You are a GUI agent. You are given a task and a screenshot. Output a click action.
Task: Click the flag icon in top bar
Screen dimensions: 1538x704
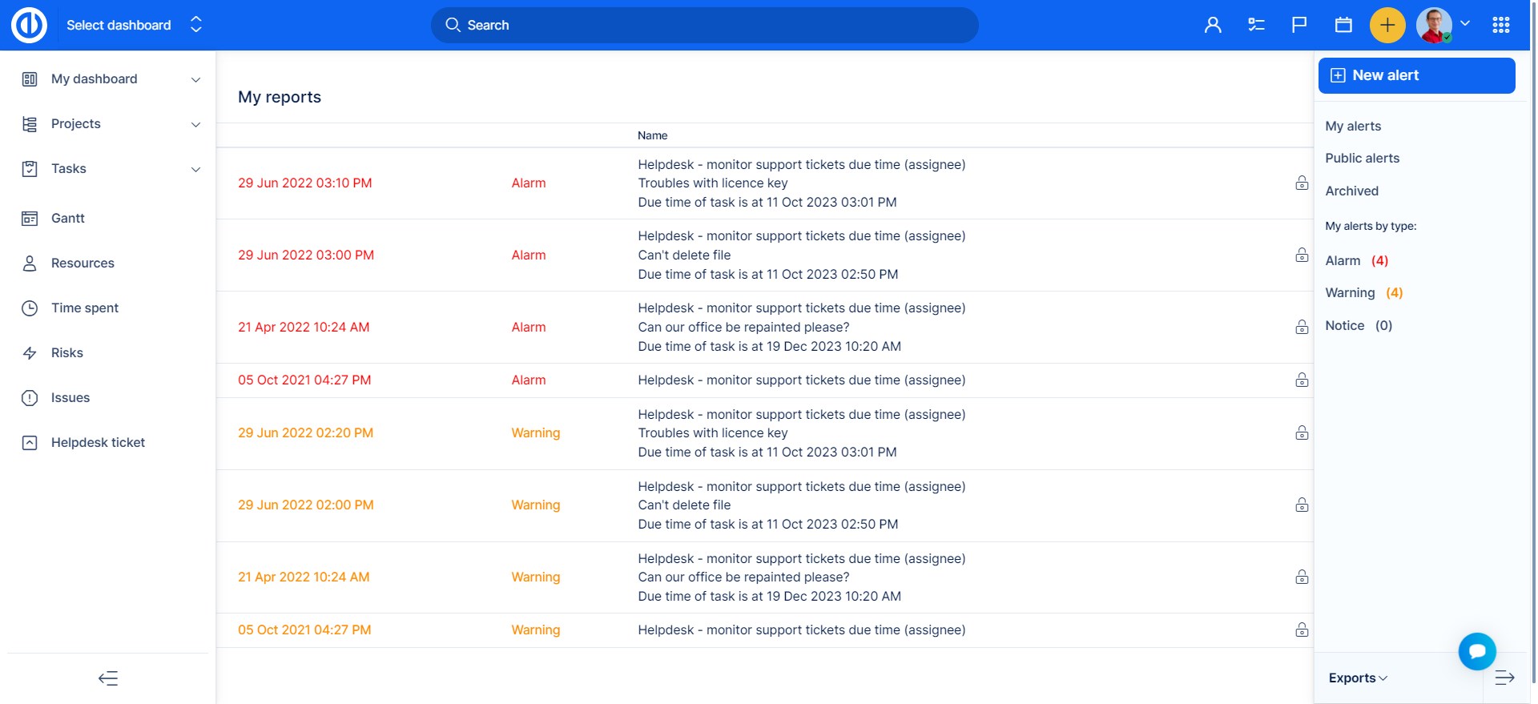1299,26
